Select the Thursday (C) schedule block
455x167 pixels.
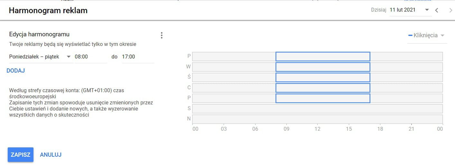click(323, 88)
